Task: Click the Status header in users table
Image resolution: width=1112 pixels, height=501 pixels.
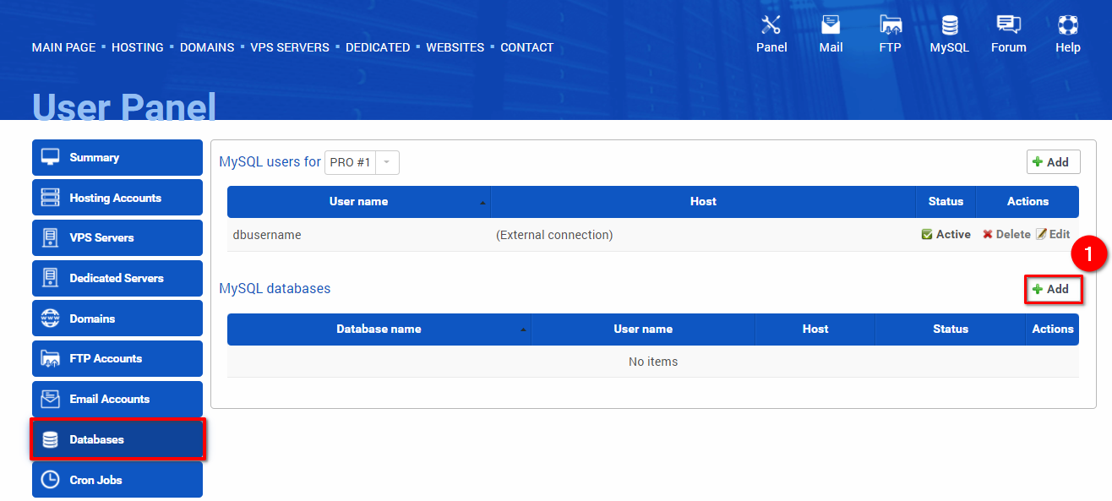Action: pyautogui.click(x=946, y=201)
